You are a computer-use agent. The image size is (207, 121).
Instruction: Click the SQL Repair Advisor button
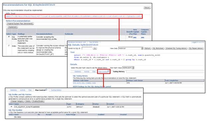click(196, 48)
